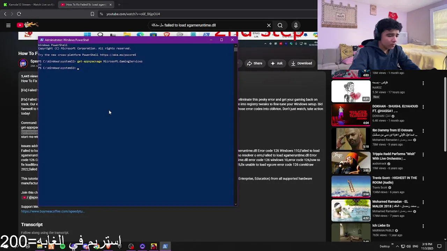
Task: Start voice search with microphone
Action: point(296,25)
